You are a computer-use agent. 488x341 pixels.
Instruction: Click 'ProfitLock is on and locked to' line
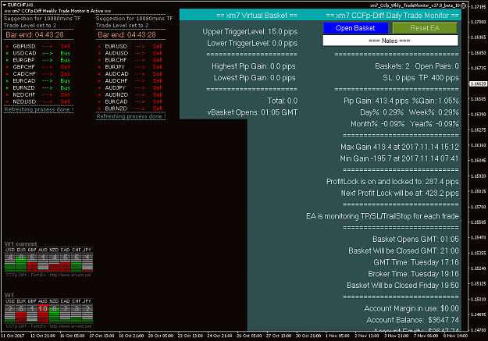(x=393, y=181)
